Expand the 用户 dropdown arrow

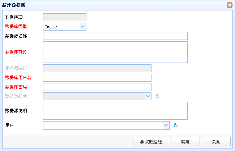point(166,125)
